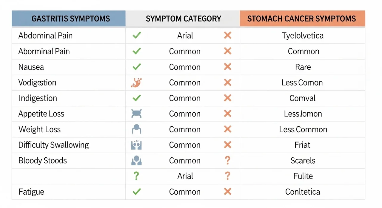Click the green question mark icon
The image size is (382, 208).
136,176
